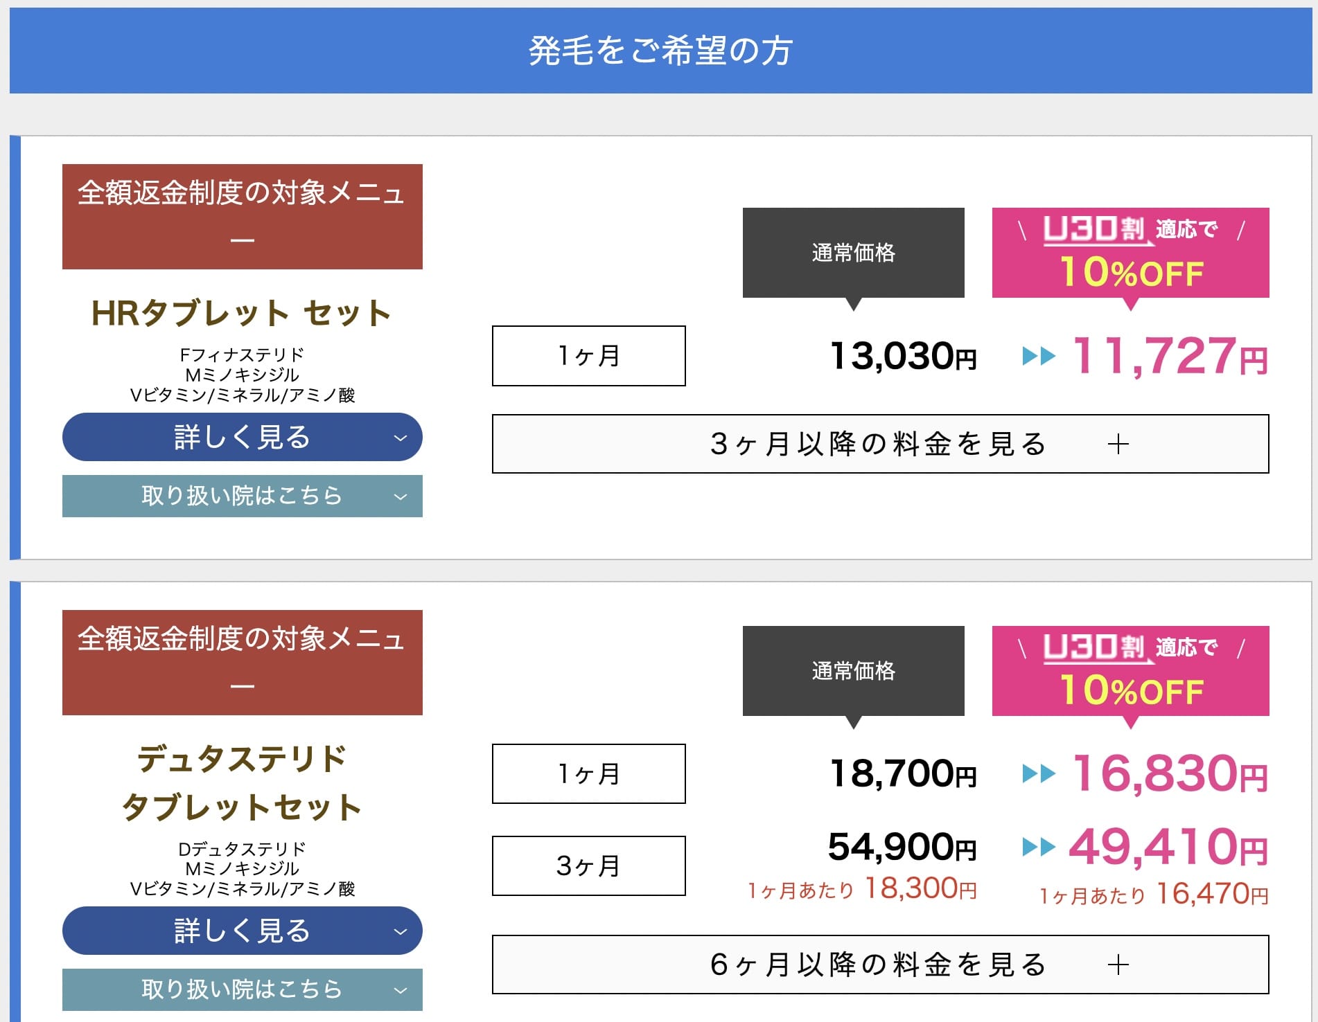Open dutasteride set clinic list
The width and height of the screenshot is (1318, 1022).
pyautogui.click(x=242, y=989)
